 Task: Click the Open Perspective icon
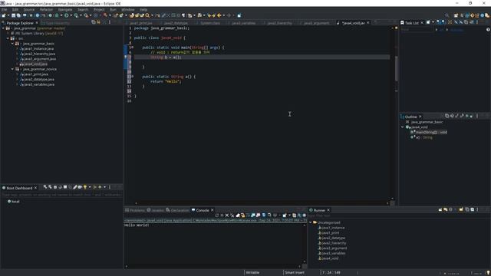point(456,15)
